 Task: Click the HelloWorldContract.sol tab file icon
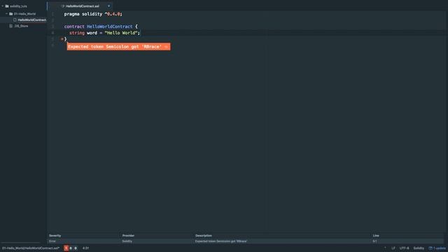coord(63,6)
